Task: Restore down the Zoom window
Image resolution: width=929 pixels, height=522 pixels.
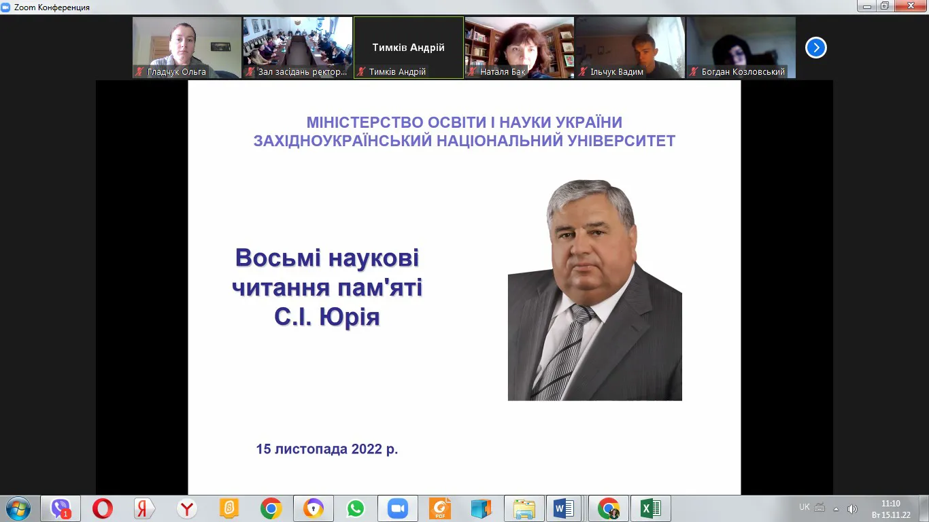Action: (884, 6)
